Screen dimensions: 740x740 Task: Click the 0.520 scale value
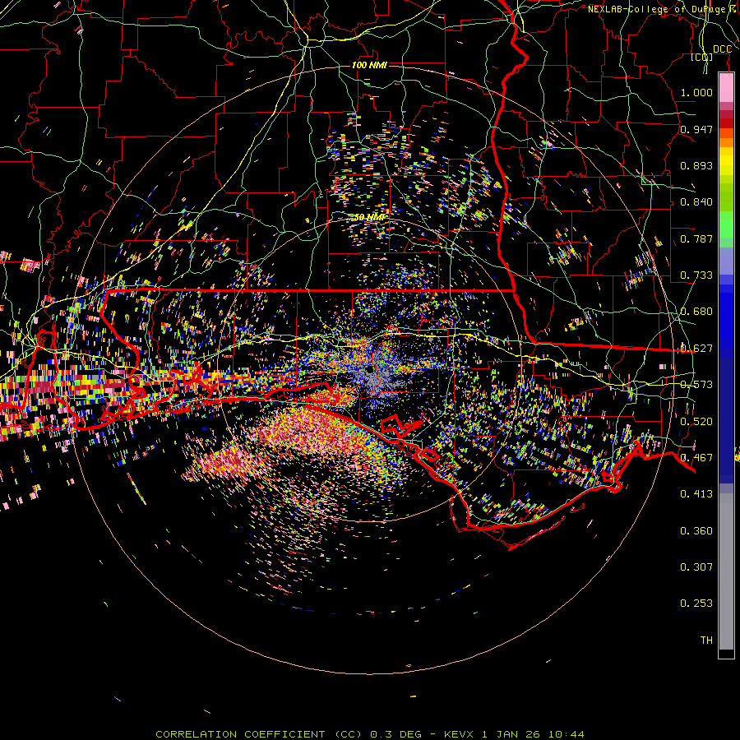(x=696, y=421)
